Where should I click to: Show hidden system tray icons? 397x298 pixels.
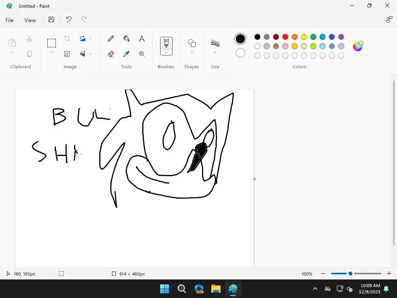pos(315,289)
